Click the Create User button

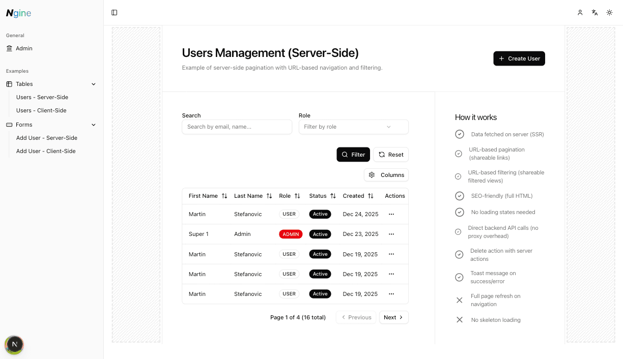pos(519,58)
